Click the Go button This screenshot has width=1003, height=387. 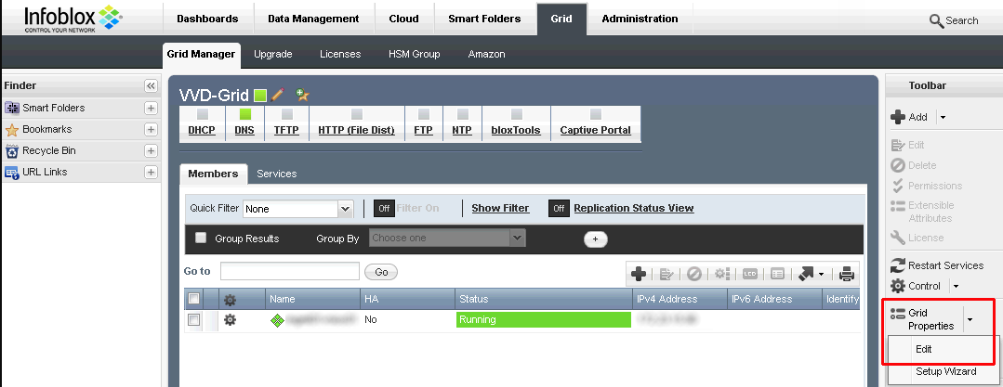381,272
